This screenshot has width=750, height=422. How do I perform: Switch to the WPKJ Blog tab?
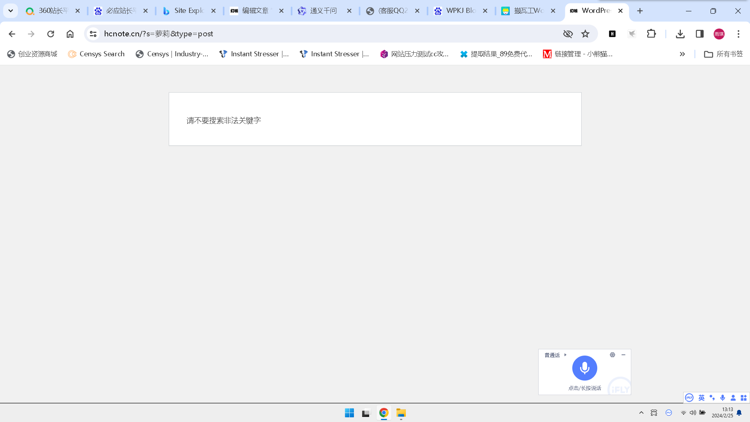point(461,11)
